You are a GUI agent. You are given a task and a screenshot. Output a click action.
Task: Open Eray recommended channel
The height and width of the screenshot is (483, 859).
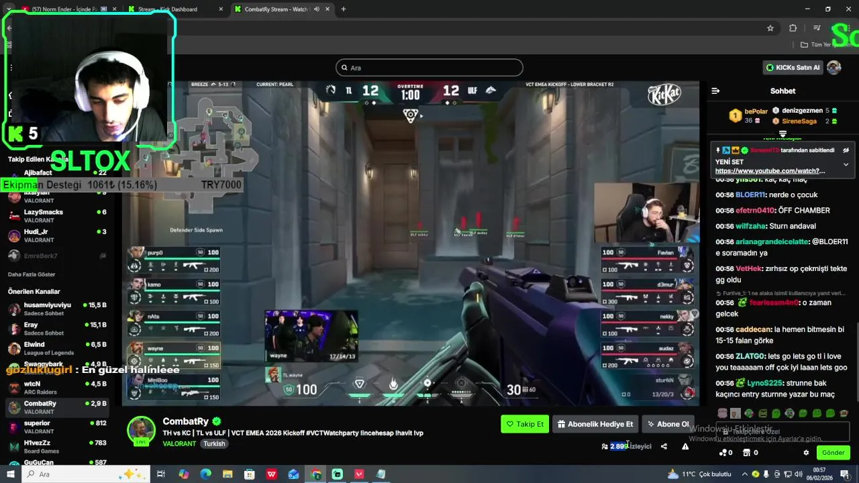56,329
